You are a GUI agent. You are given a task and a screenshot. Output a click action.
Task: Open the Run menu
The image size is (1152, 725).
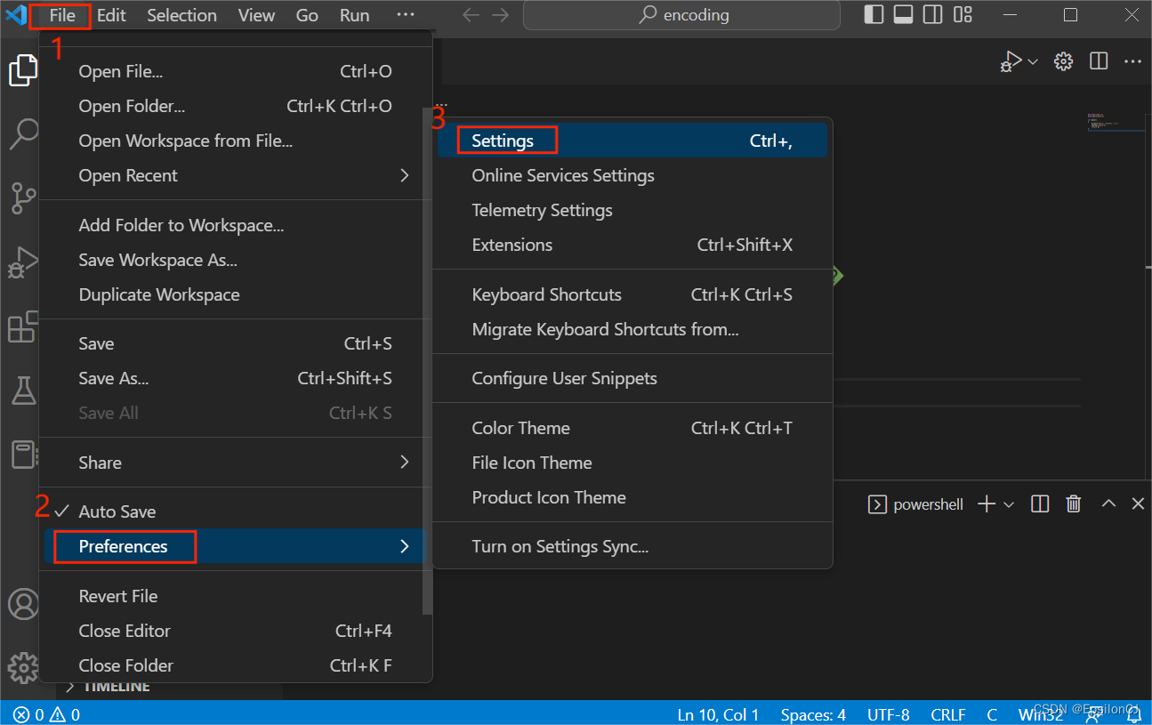click(355, 15)
